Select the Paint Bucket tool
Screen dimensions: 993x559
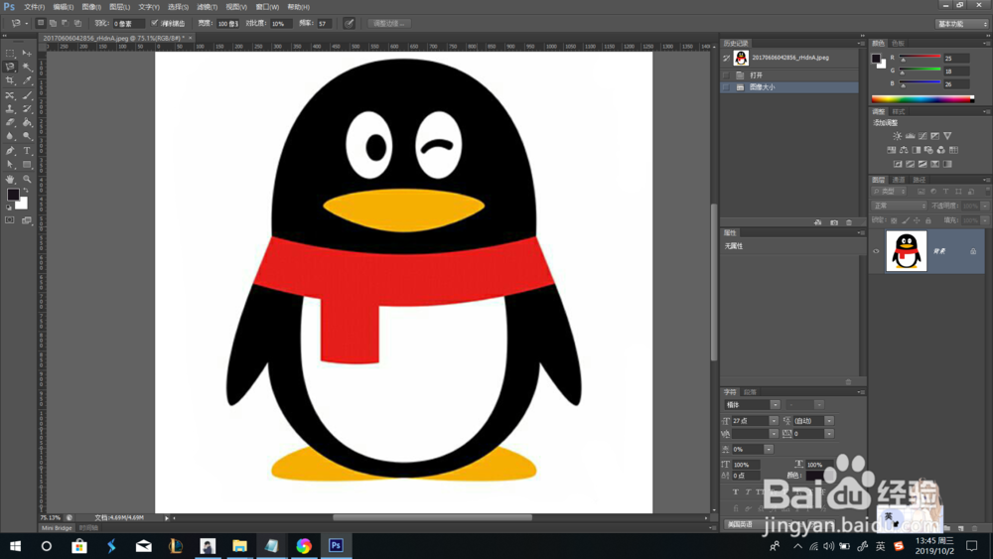click(27, 123)
